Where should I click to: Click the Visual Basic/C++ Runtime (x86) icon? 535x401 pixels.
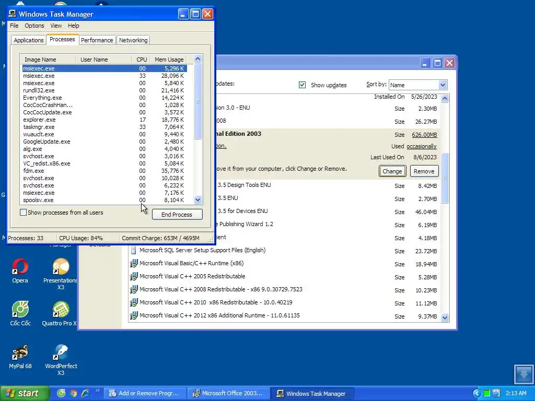pyautogui.click(x=133, y=263)
